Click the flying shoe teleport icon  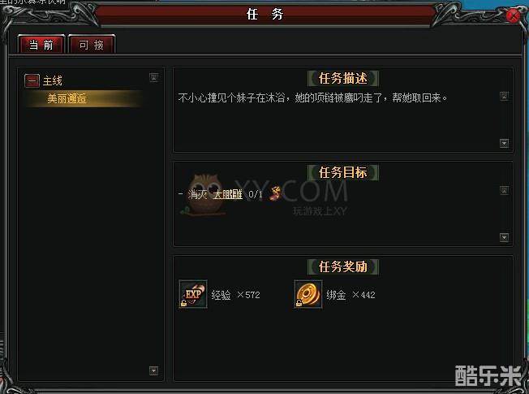point(275,193)
